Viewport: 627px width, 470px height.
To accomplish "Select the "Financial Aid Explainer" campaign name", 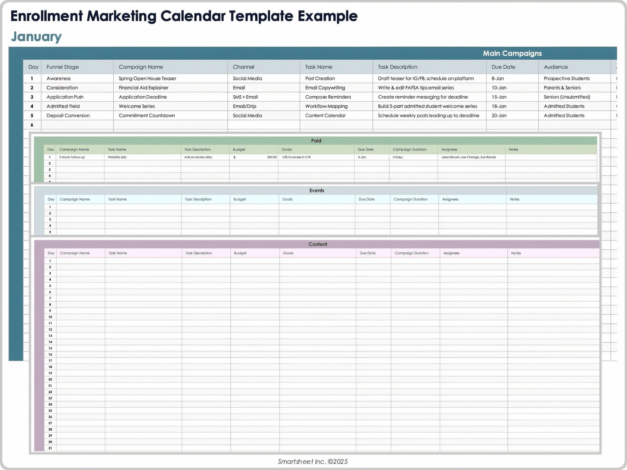I will click(143, 87).
